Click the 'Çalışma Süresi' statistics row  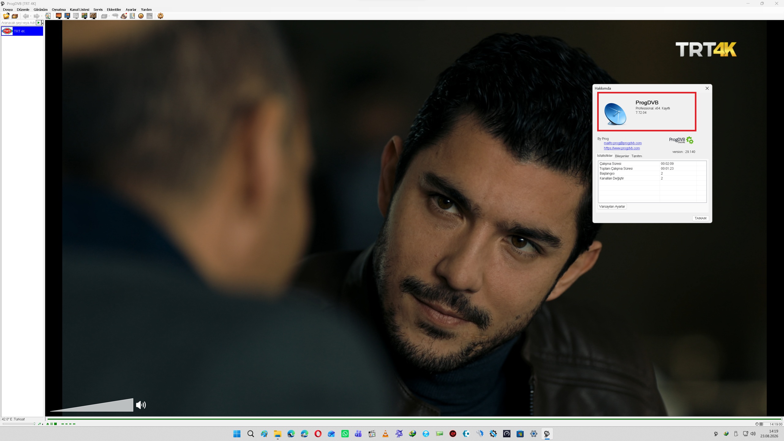[x=652, y=164]
